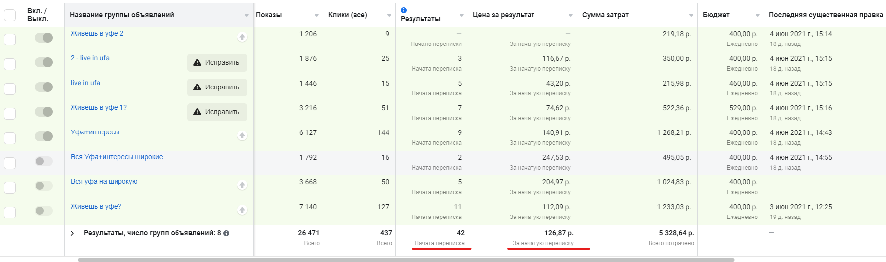This screenshot has width=886, height=262.
Task: Click the 460,00 р. budget cell
Action: pyautogui.click(x=743, y=84)
